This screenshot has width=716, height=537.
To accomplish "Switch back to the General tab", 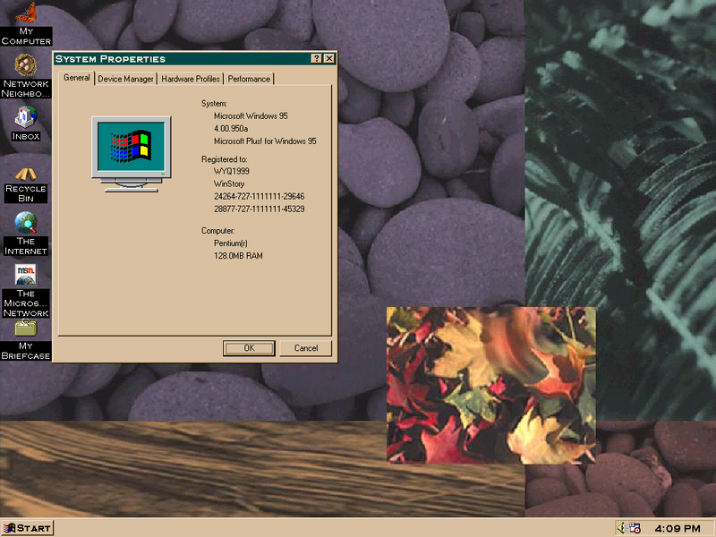I will click(76, 79).
